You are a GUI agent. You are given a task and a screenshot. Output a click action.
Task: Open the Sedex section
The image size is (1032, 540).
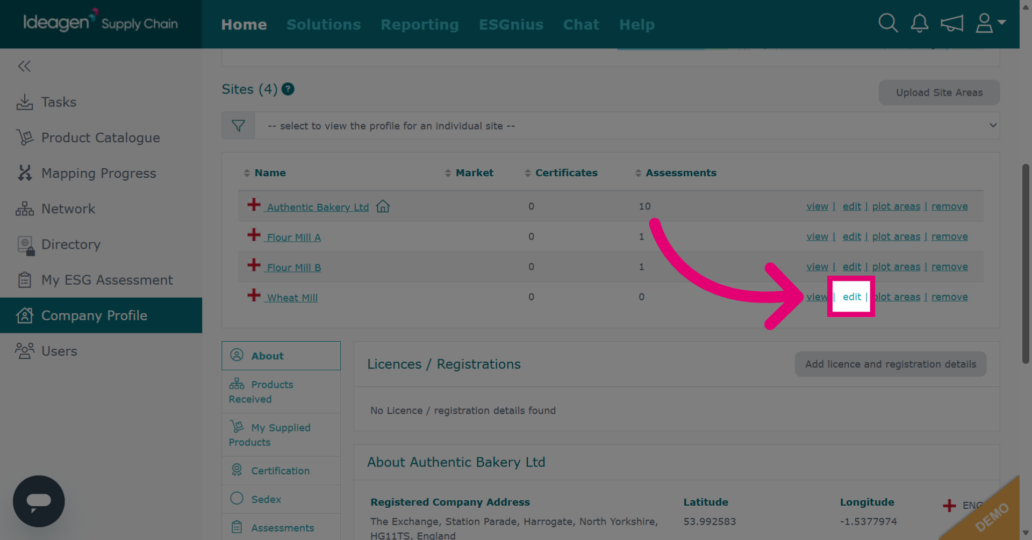click(x=281, y=499)
